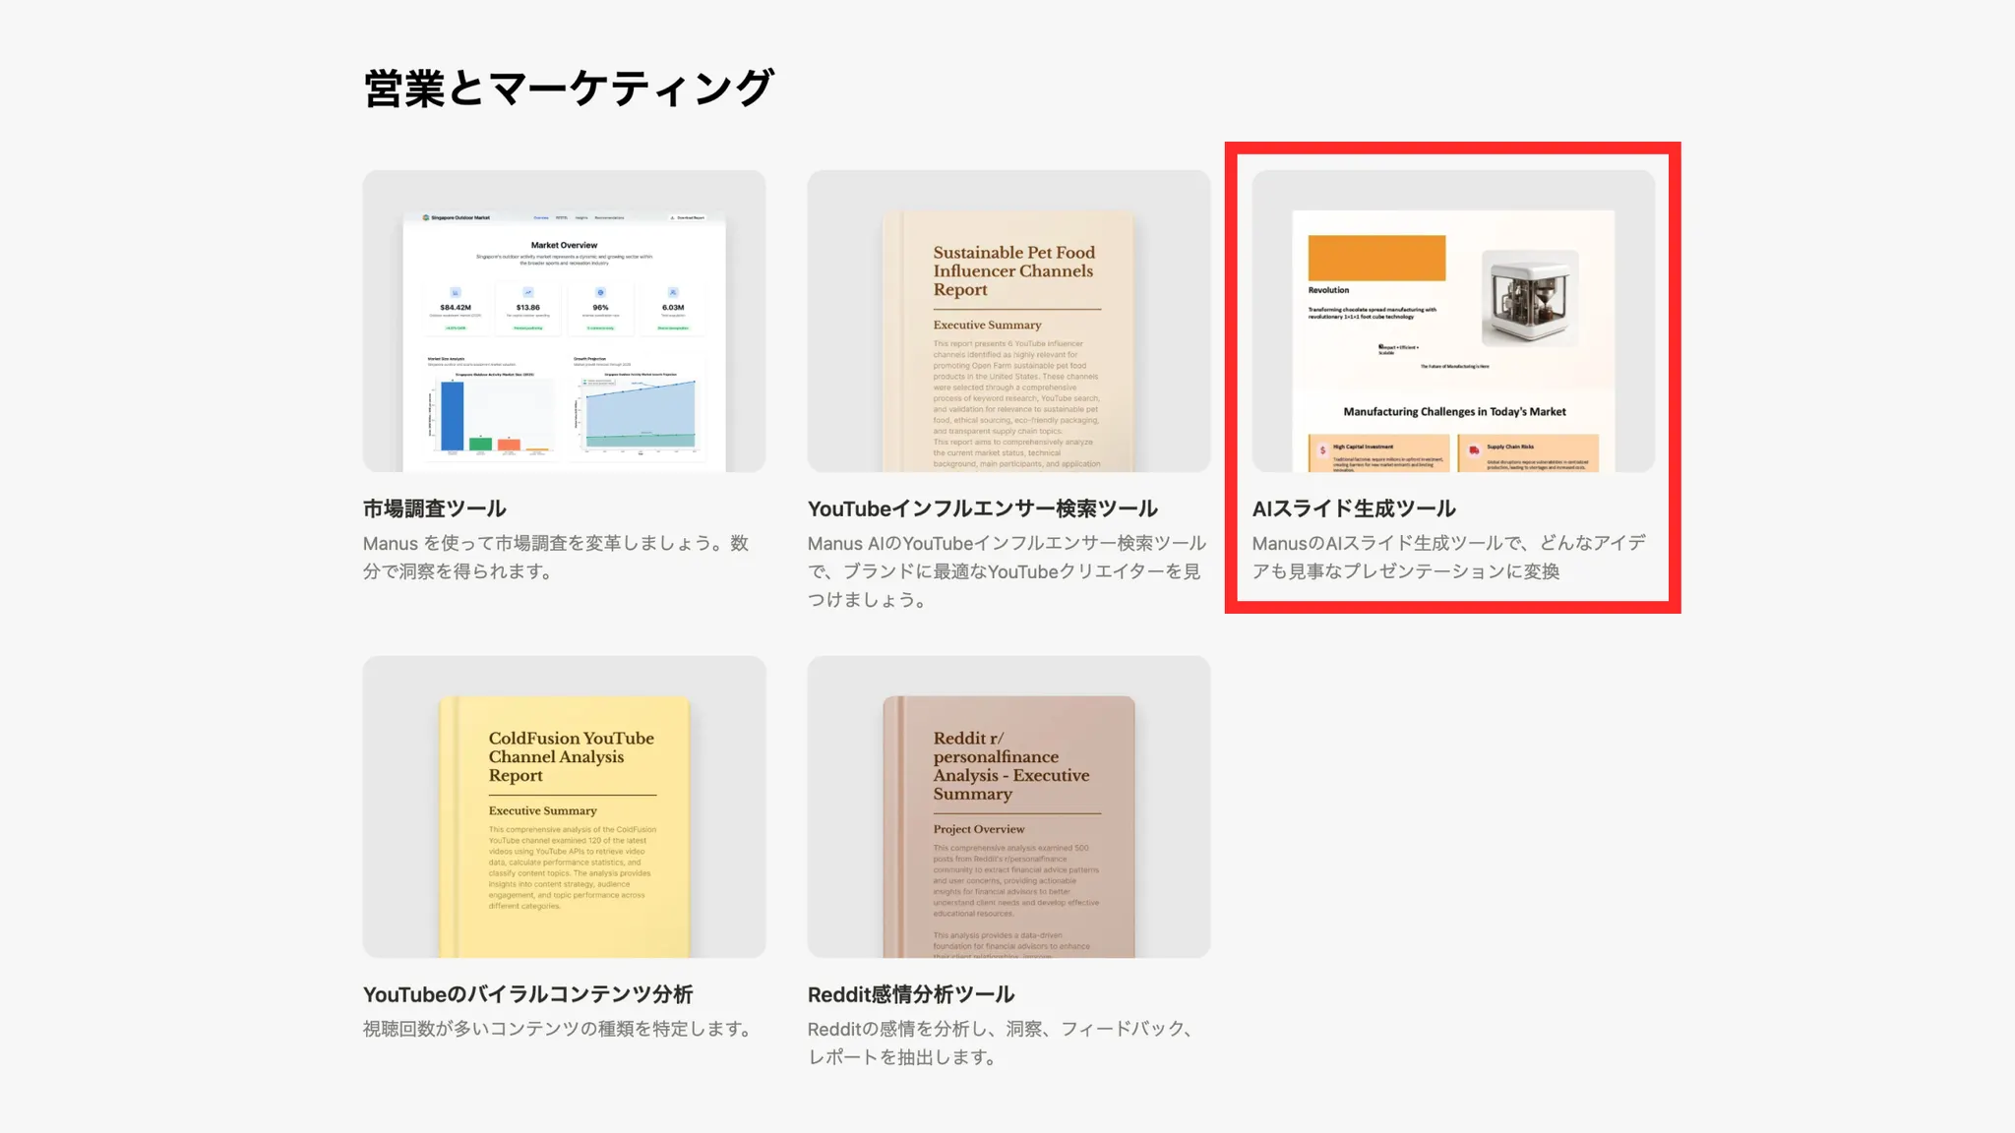Screen dimensions: 2015x1133
Task: Open the AIスライド生成ツール slide preview thumbnail
Action: 1453,321
